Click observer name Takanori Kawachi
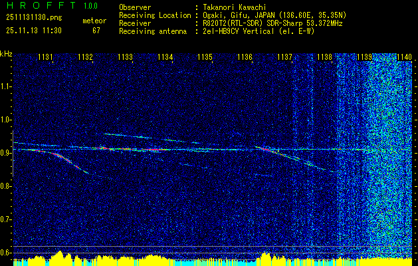The height and width of the screenshot is (266, 418). (x=235, y=7)
